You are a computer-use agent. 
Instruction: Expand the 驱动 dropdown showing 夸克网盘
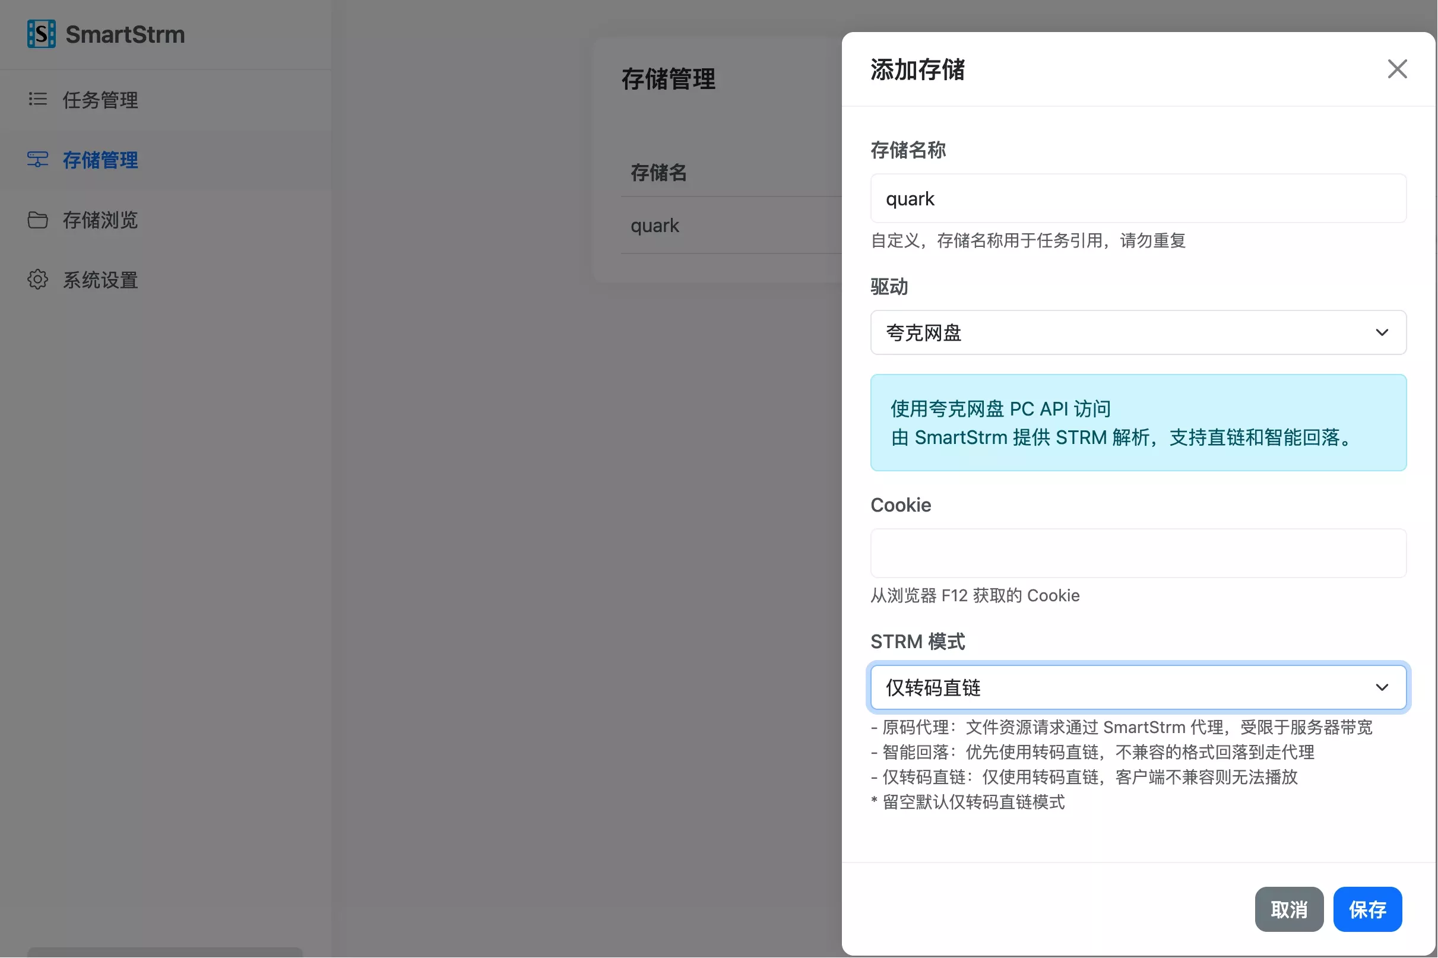[x=1138, y=332]
